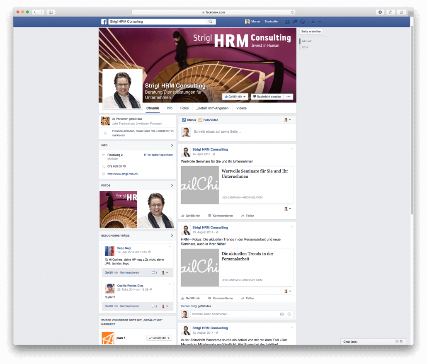Open the Gefällt dir dropdown on the cover
The image size is (427, 364).
(235, 97)
